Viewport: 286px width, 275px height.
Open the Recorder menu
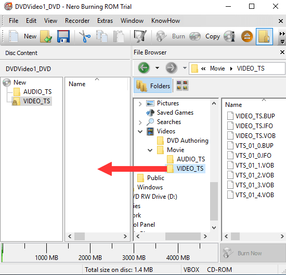pyautogui.click(x=77, y=21)
